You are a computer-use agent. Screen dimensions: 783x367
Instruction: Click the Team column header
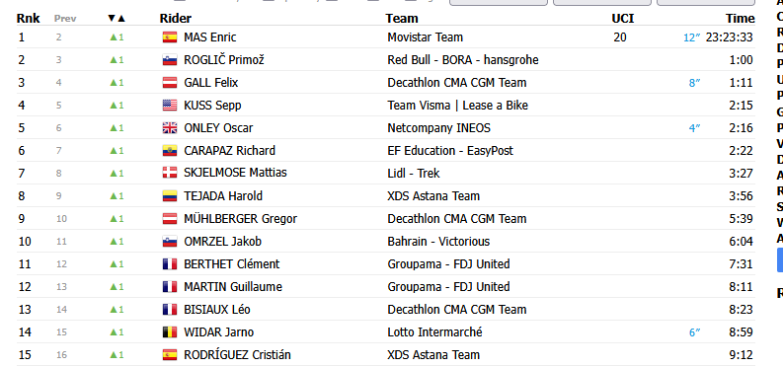[x=402, y=19]
